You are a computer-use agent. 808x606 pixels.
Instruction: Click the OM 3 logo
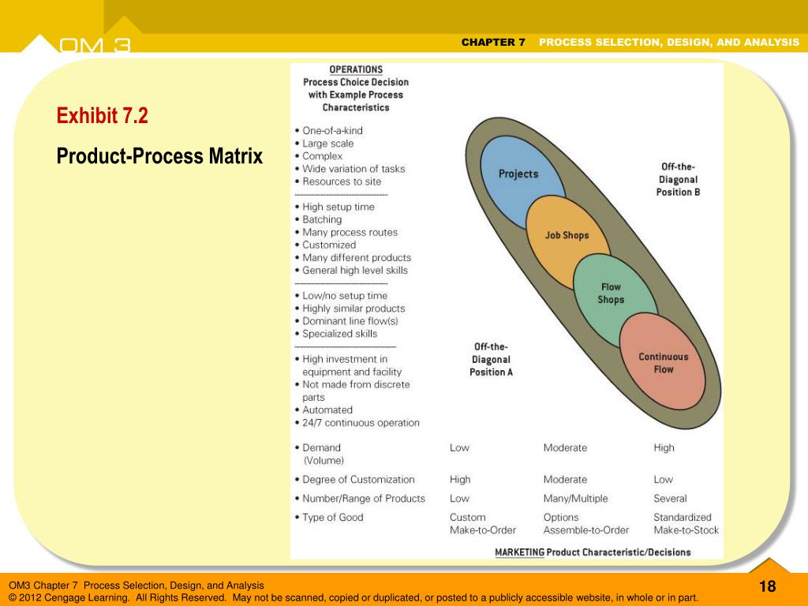pyautogui.click(x=95, y=45)
